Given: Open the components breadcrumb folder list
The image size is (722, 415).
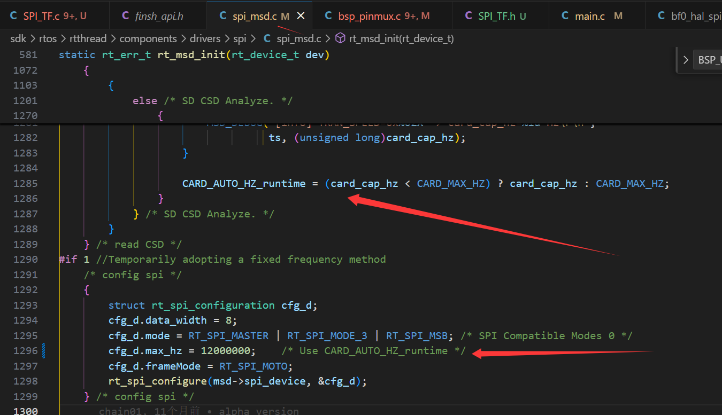Looking at the screenshot, I should tap(148, 38).
